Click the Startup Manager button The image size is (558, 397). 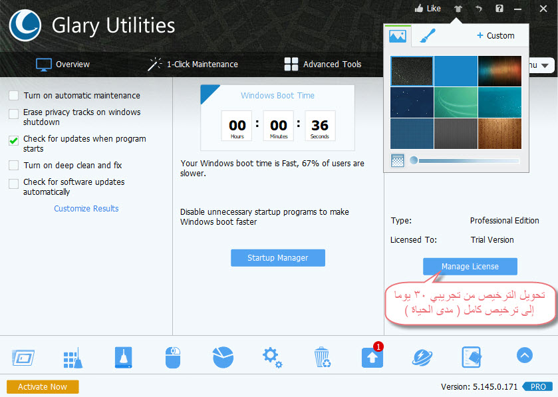(278, 257)
